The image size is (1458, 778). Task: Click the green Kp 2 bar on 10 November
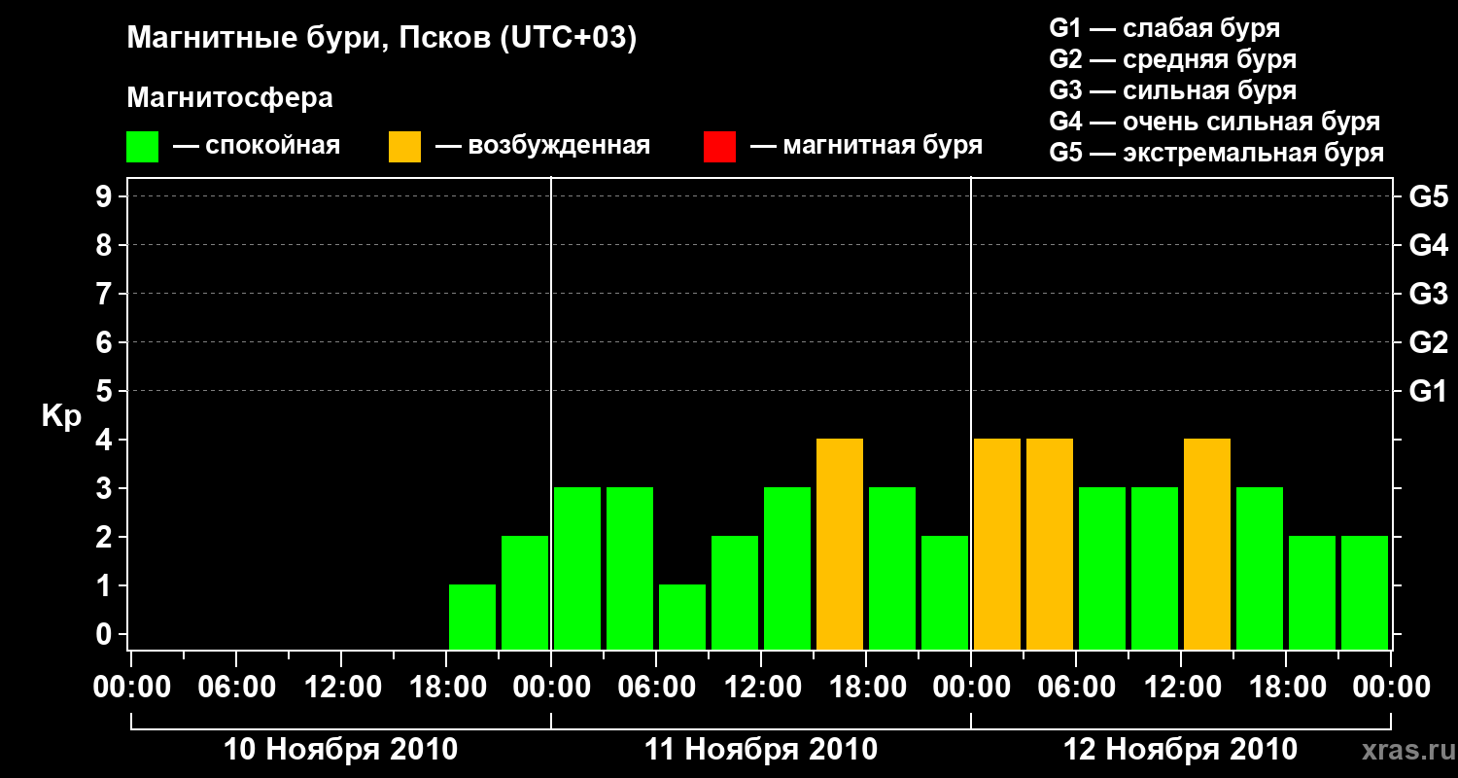[x=525, y=592]
